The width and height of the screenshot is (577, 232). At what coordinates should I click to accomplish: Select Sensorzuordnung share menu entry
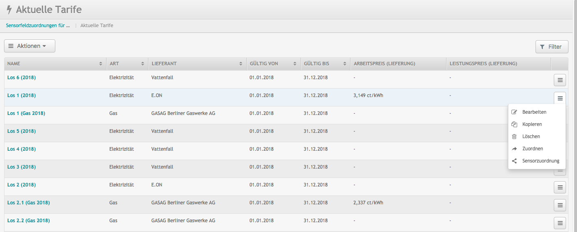pos(540,161)
